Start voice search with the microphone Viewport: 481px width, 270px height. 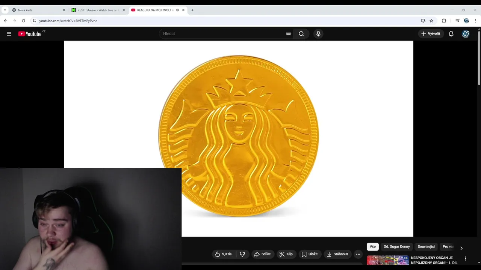pyautogui.click(x=318, y=34)
